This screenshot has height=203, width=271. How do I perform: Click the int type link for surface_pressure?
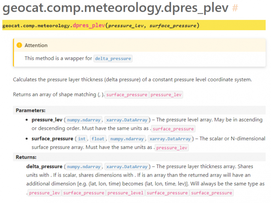pos(82,138)
